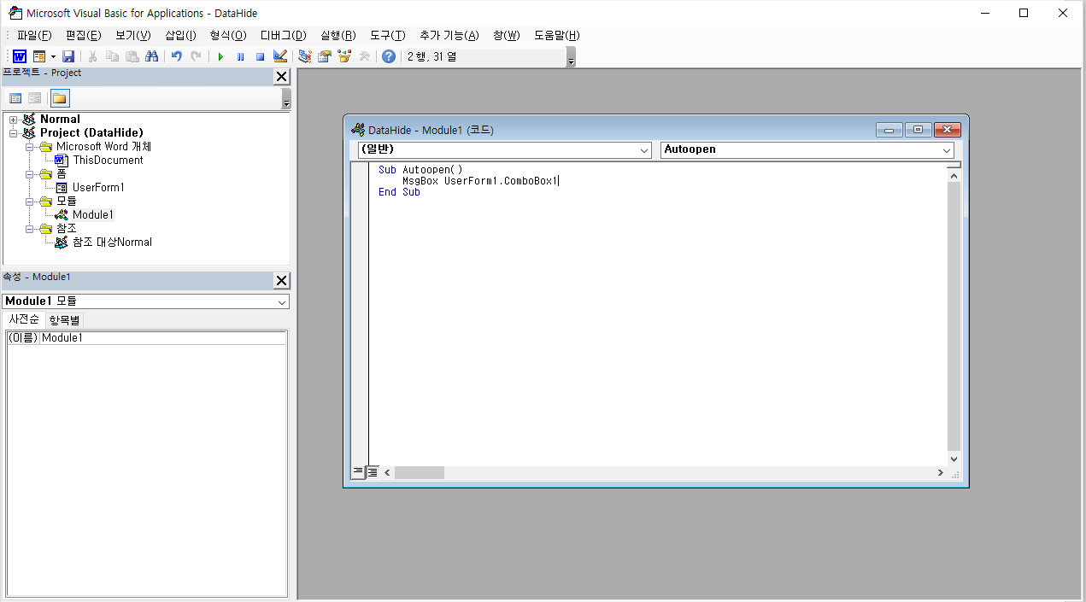
Task: Open the 창 menu
Action: 506,35
